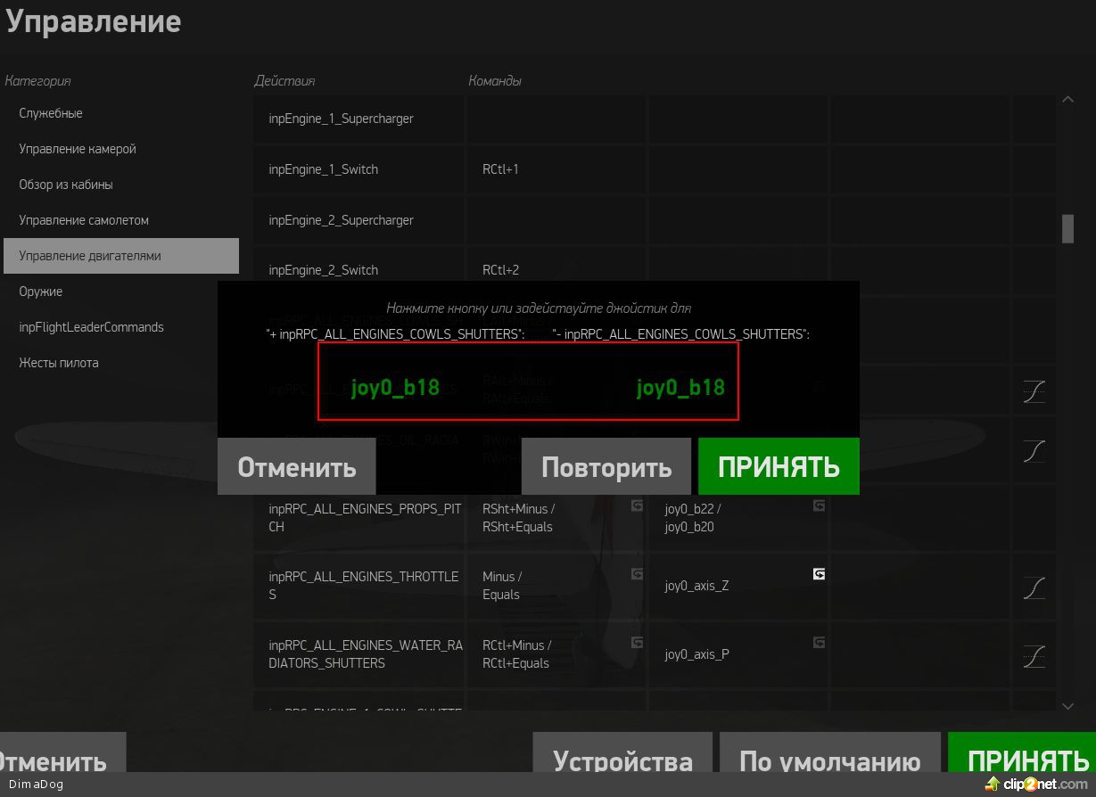Image resolution: width=1096 pixels, height=797 pixels.
Task: Click the swap icon next to RCtl+Minus / RCtl+Equals
Action: 637,642
